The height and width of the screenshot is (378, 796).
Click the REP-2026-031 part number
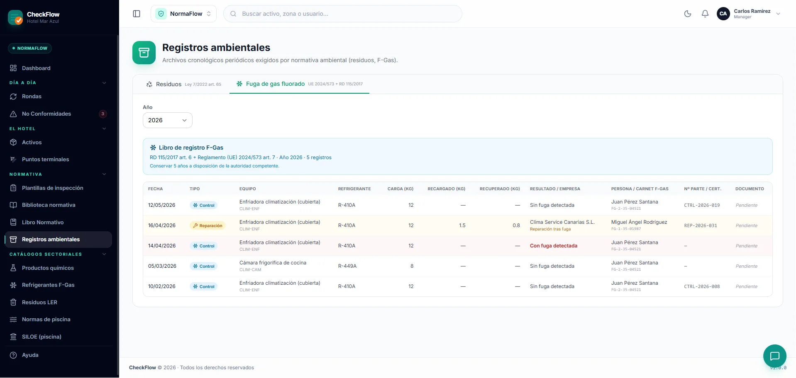tap(701, 225)
